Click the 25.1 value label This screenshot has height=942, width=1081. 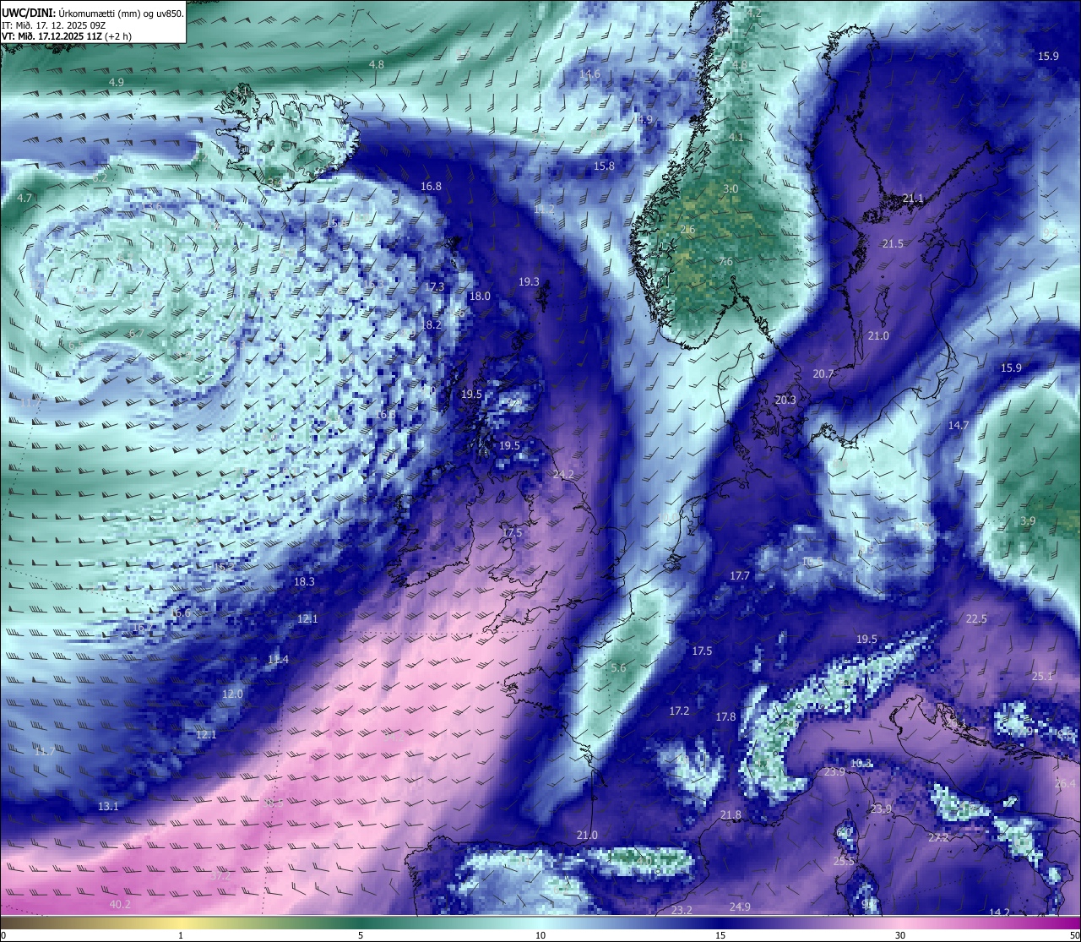(1042, 676)
